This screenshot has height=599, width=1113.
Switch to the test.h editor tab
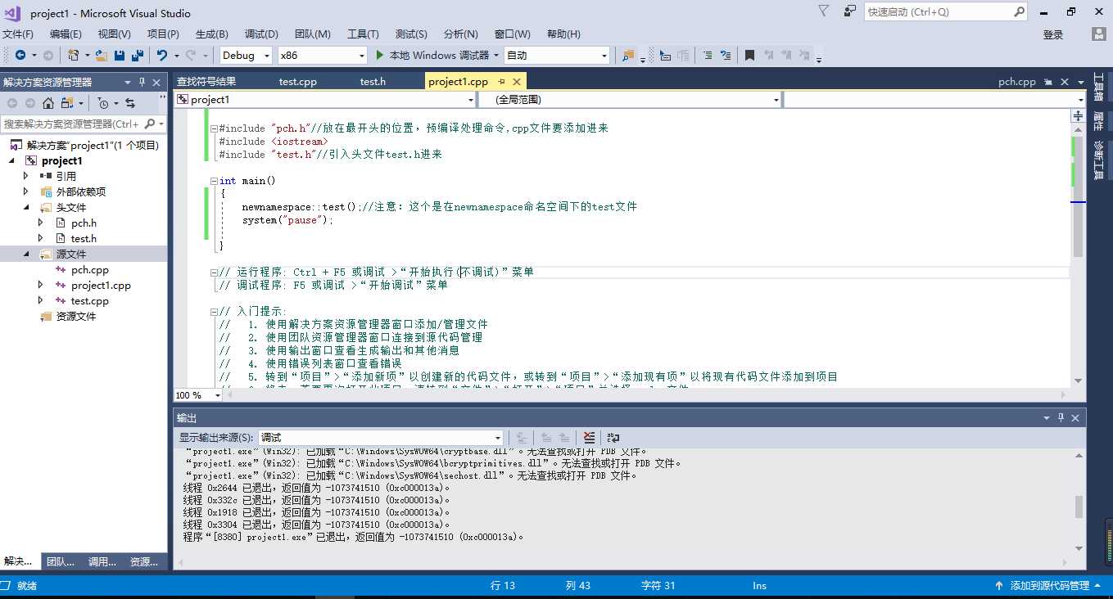point(373,82)
